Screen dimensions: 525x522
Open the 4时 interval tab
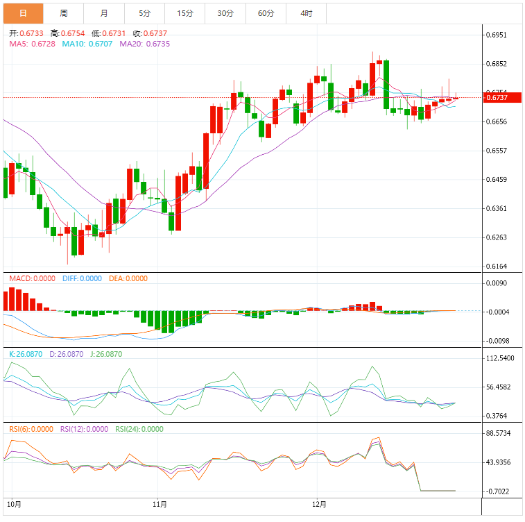pyautogui.click(x=307, y=13)
